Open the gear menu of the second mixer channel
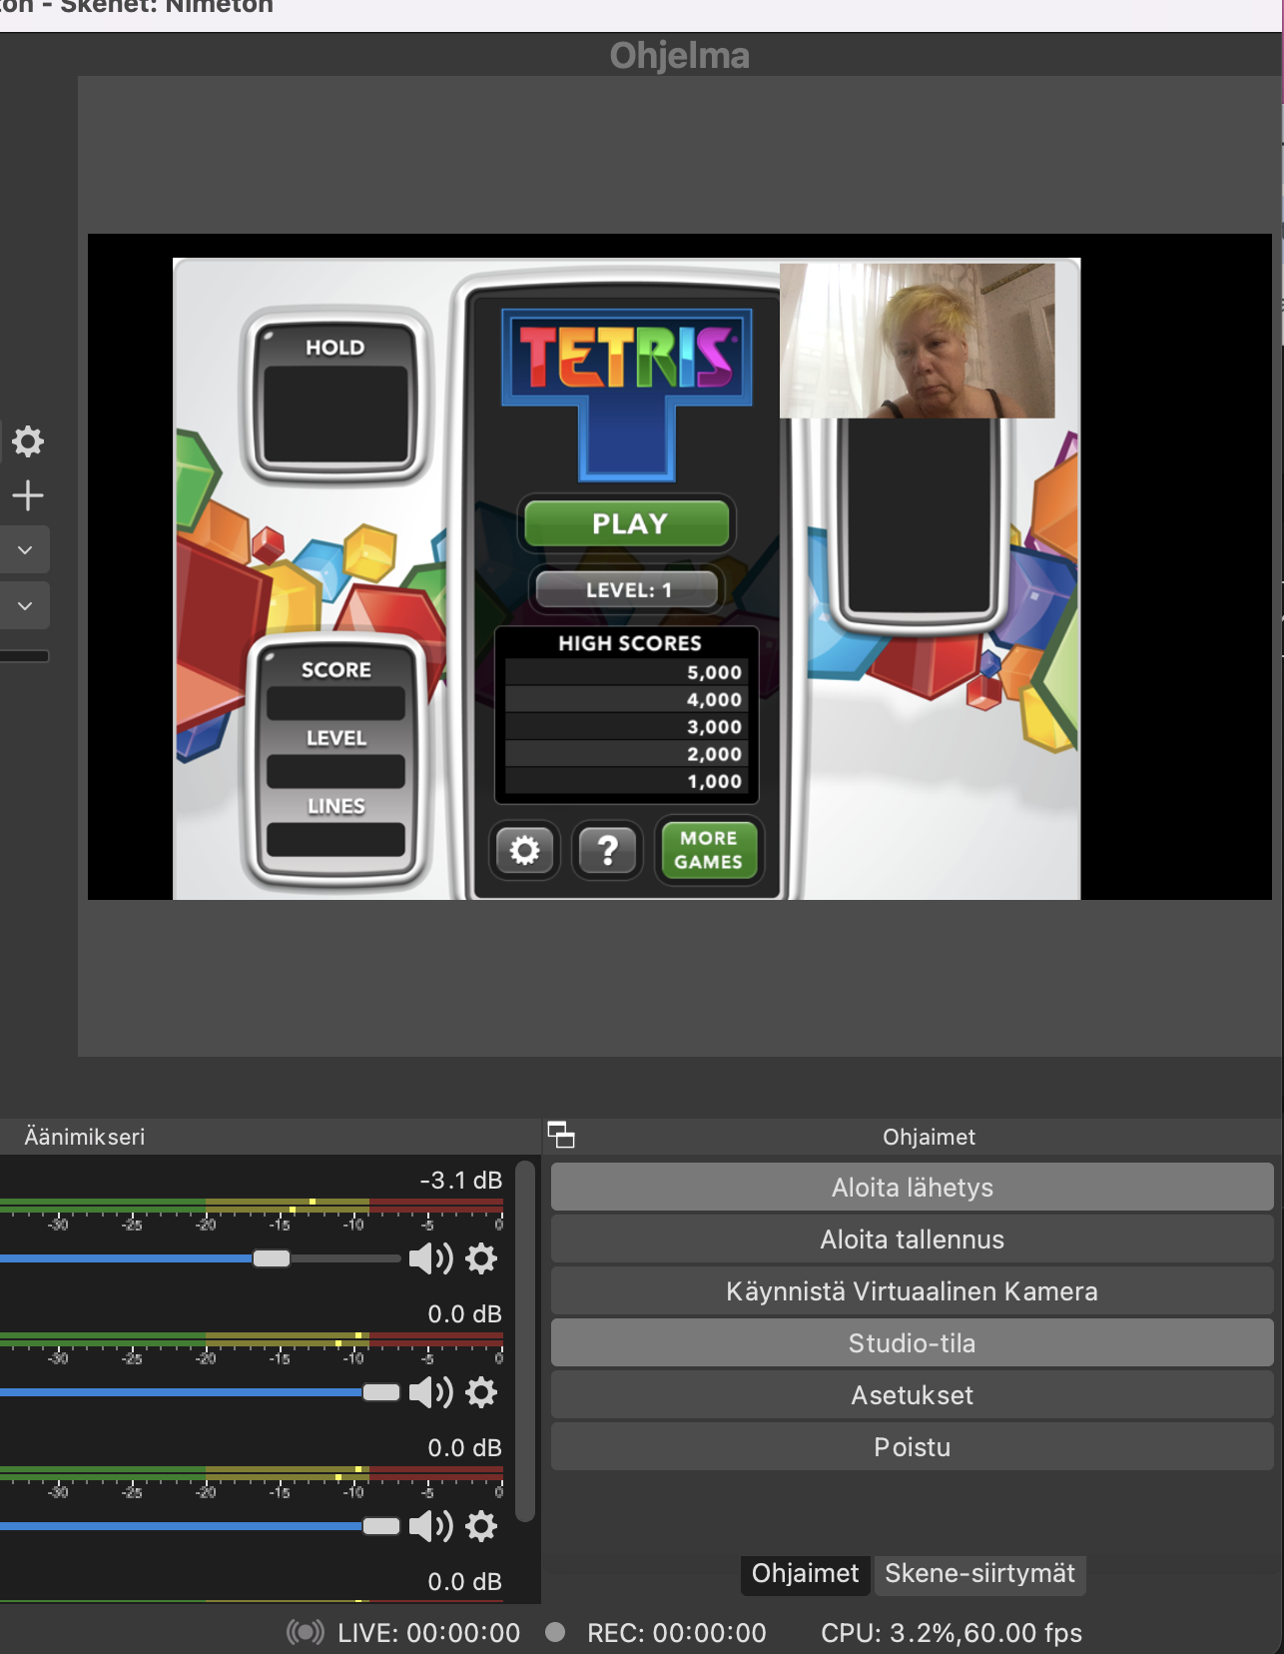This screenshot has height=1654, width=1284. click(x=481, y=1392)
